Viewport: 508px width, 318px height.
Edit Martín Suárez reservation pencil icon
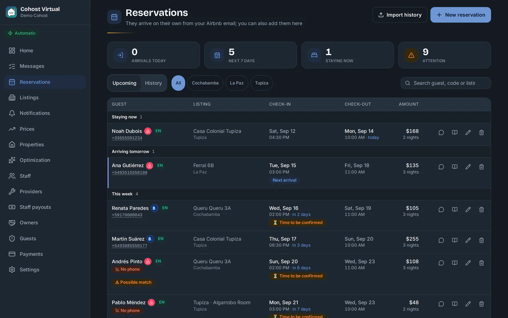click(468, 240)
